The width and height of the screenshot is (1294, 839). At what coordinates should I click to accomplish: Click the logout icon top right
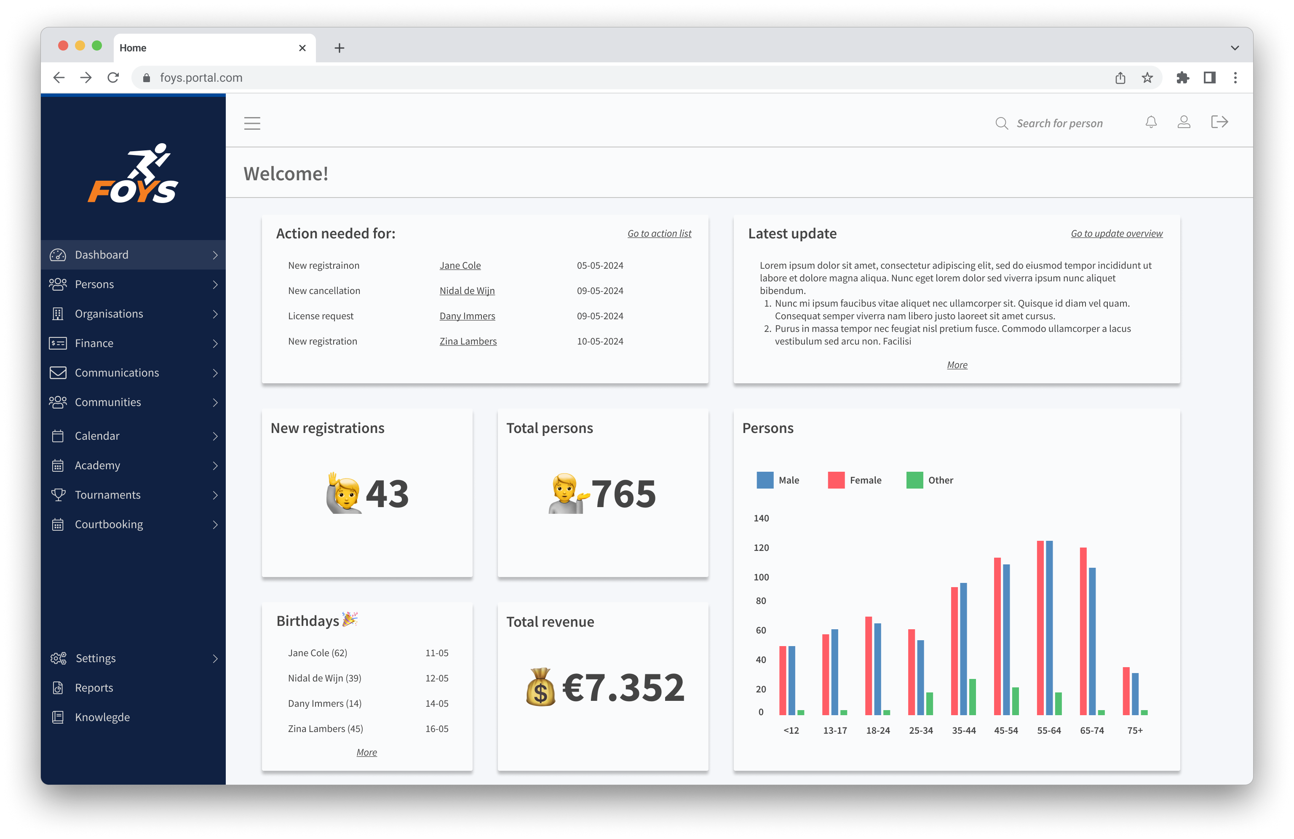tap(1219, 122)
